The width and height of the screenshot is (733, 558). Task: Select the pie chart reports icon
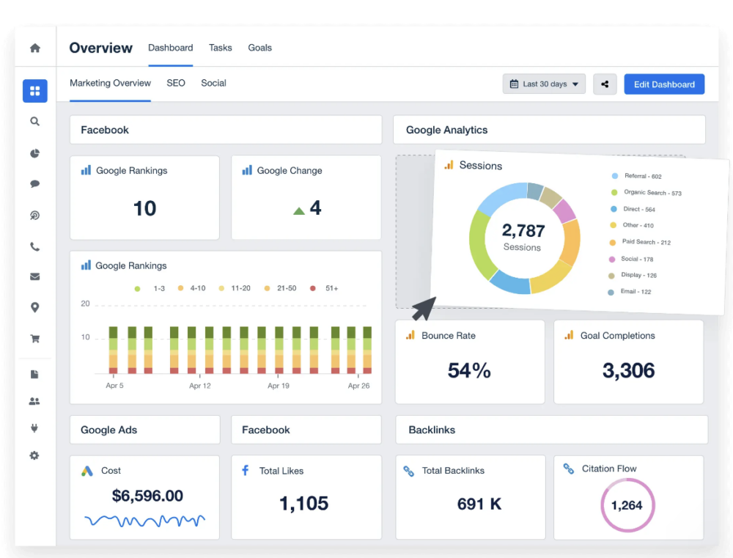tap(34, 153)
